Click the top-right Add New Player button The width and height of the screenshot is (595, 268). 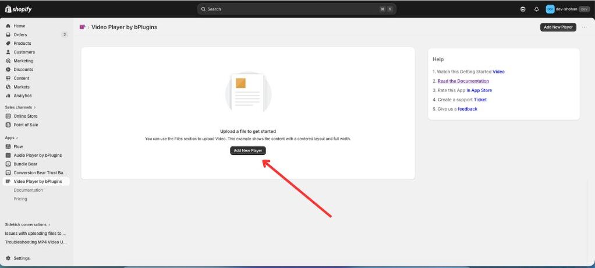point(558,27)
